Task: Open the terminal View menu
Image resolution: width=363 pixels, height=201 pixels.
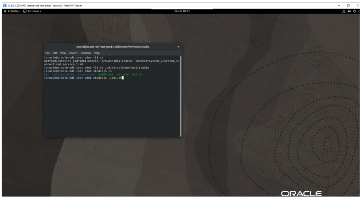Action: 63,53
